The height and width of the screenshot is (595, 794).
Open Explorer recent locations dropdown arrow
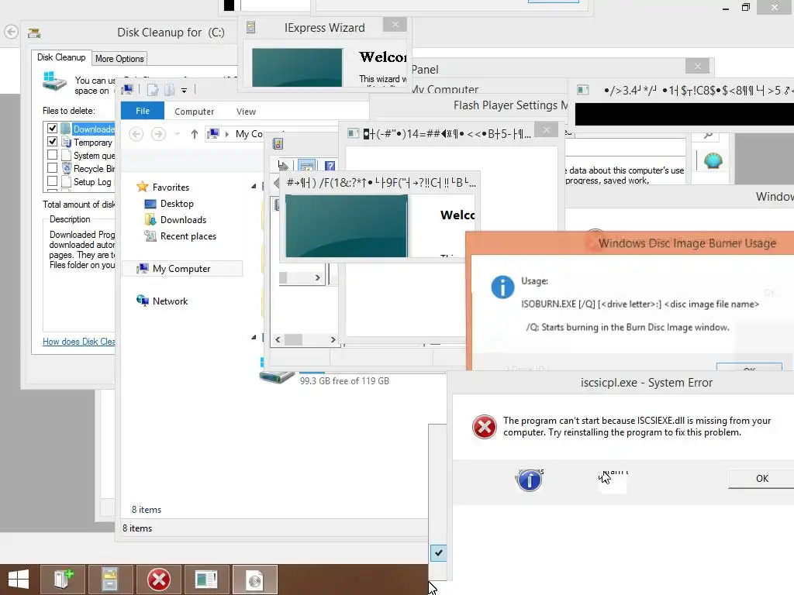[177, 134]
